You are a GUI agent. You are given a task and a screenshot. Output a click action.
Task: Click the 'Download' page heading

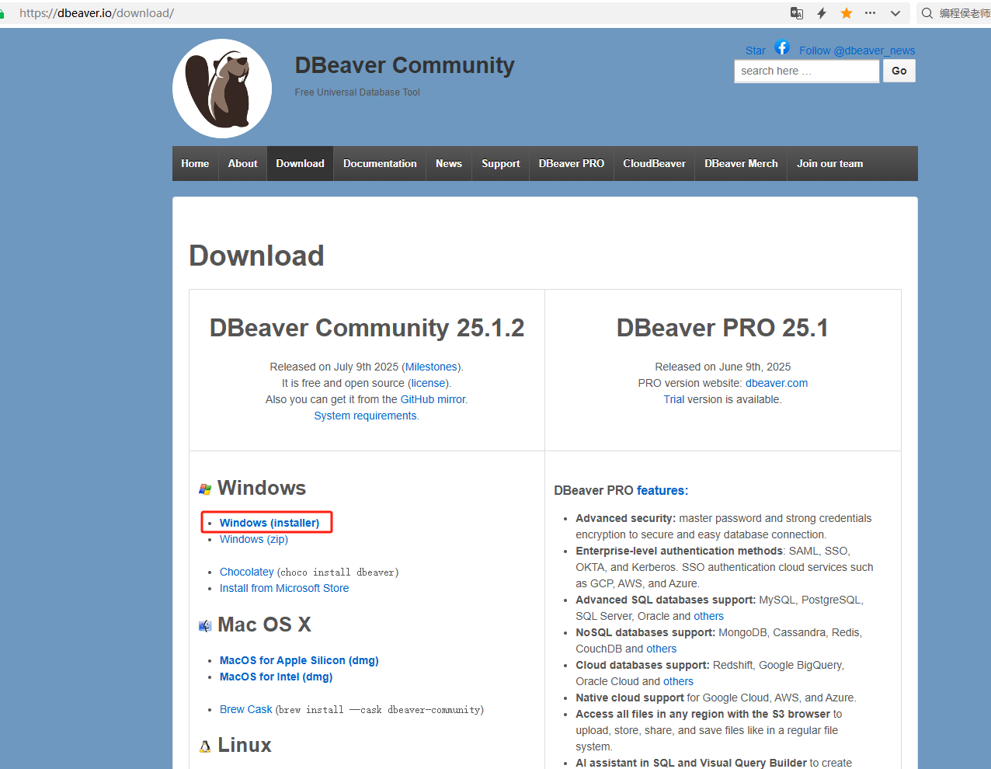click(x=256, y=256)
